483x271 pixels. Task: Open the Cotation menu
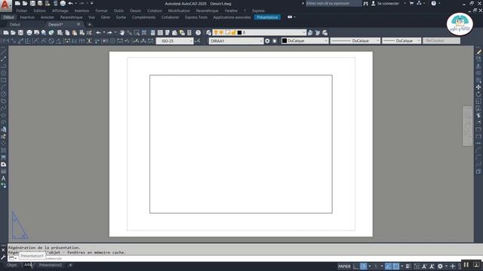tap(154, 11)
